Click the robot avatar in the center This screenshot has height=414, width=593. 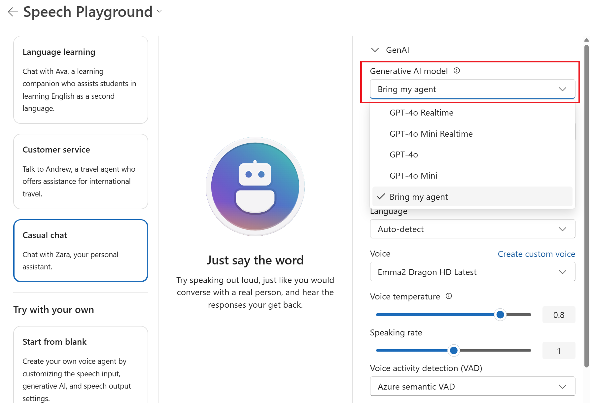255,187
